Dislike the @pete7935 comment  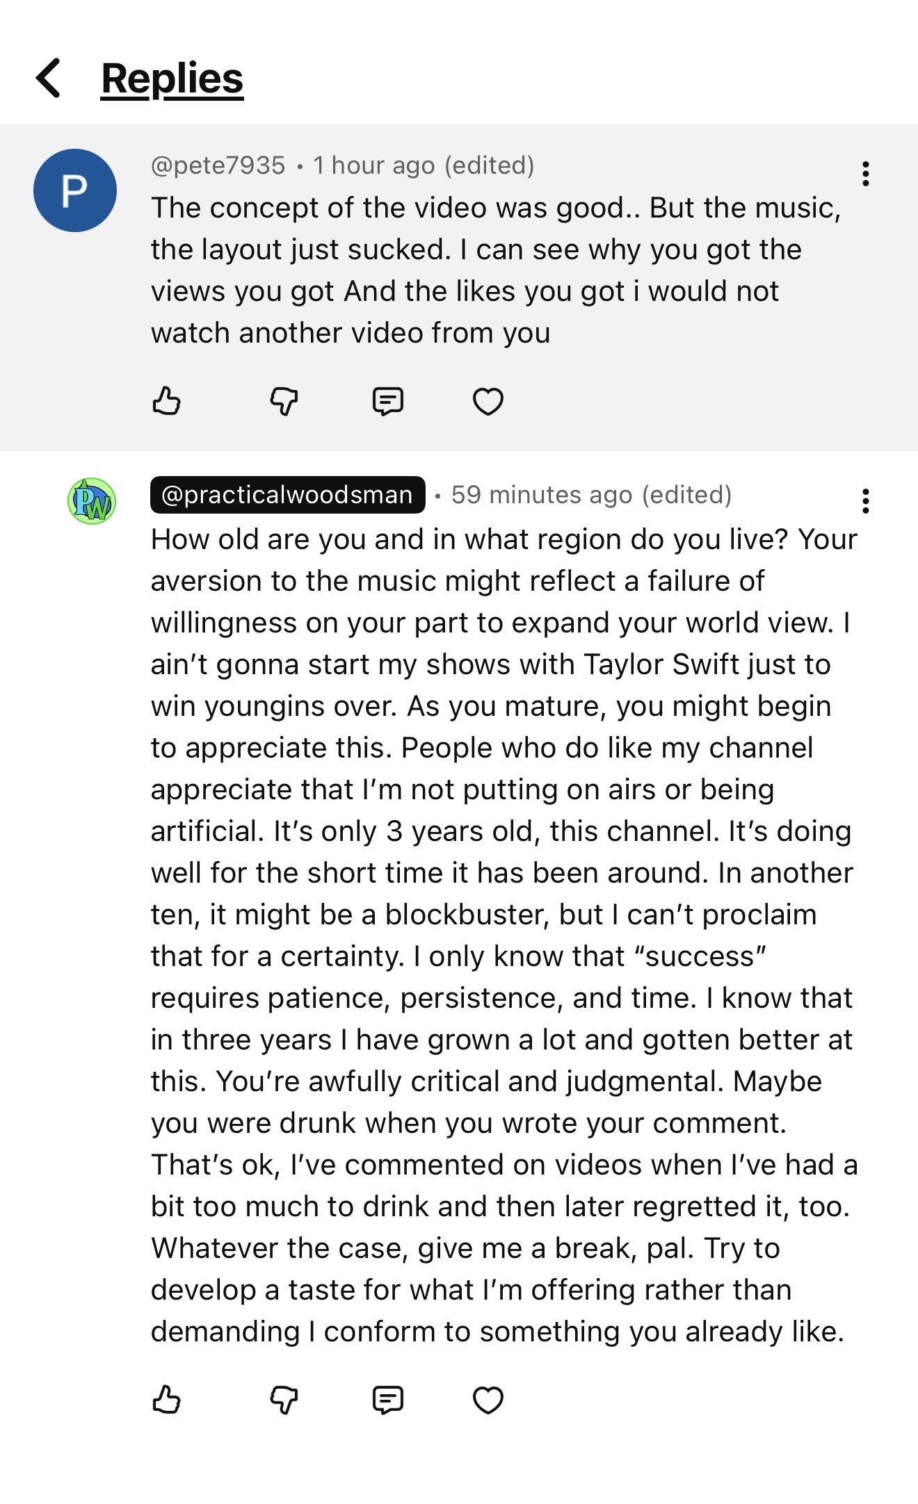284,401
